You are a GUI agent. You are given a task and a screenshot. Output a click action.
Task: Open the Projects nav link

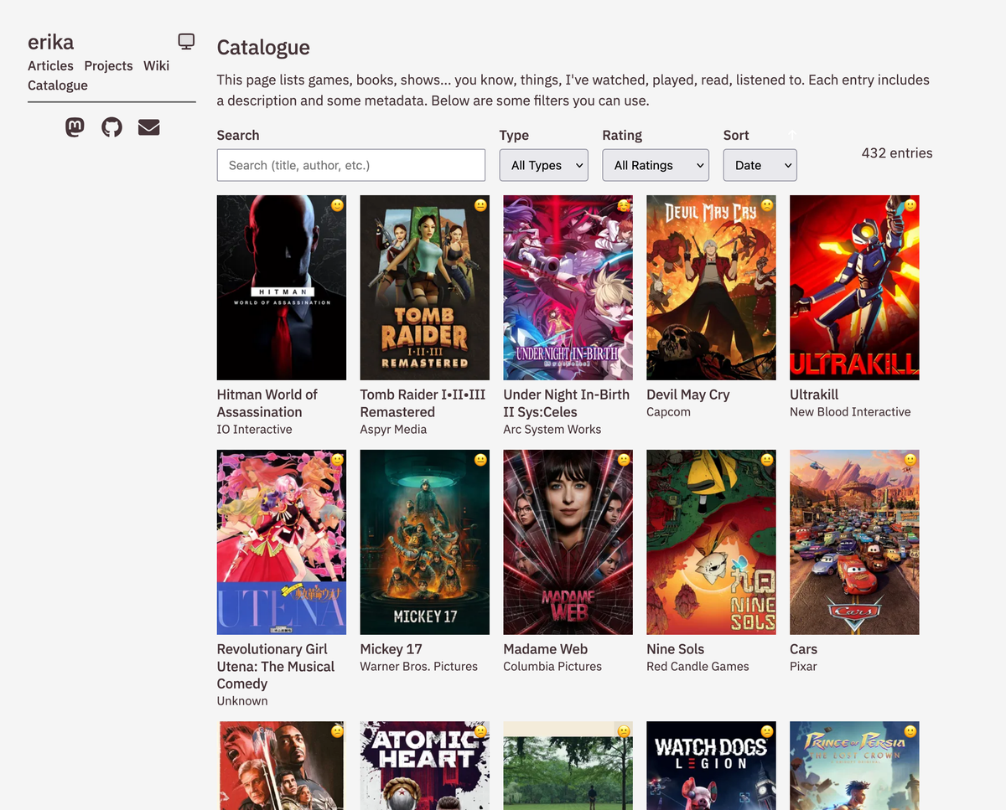108,65
